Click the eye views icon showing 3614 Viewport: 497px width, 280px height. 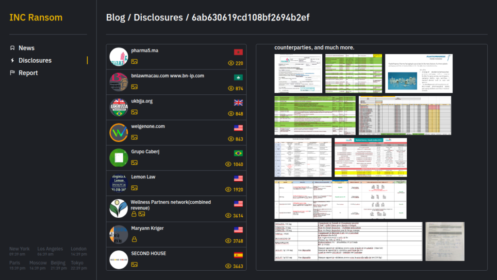pyautogui.click(x=228, y=215)
